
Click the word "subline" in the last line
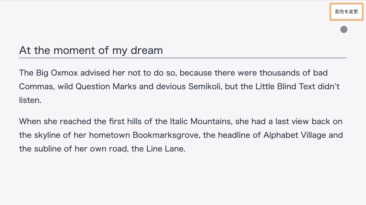pos(48,149)
